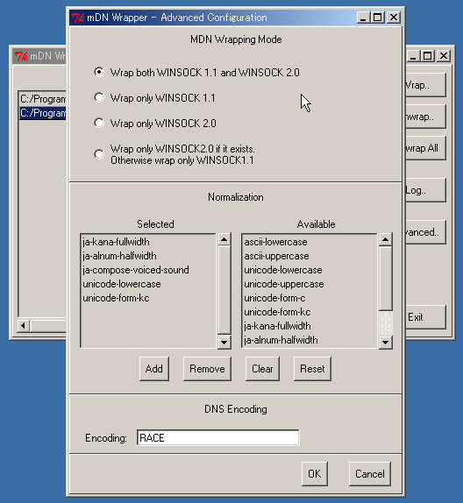Select ja-kana-fullwidth in Available list

(277, 326)
